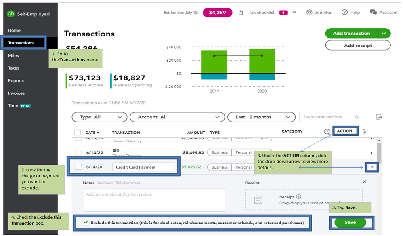This screenshot has width=403, height=236.
Task: Click the Add transaction button
Action: click(x=351, y=34)
